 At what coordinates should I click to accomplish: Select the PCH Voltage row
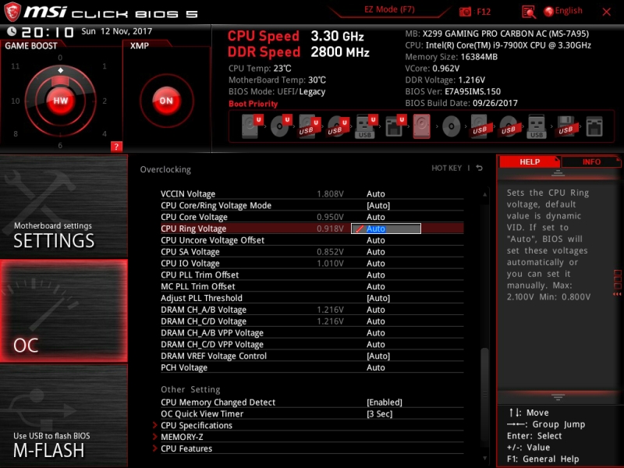click(x=312, y=367)
